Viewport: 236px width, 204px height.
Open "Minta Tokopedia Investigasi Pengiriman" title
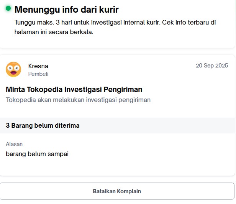click(x=74, y=90)
